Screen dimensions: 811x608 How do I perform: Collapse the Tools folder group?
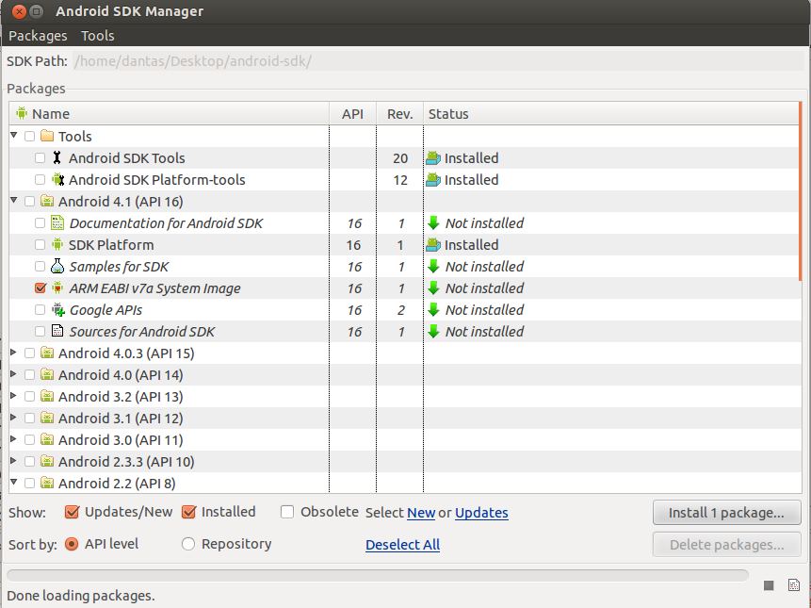14,136
